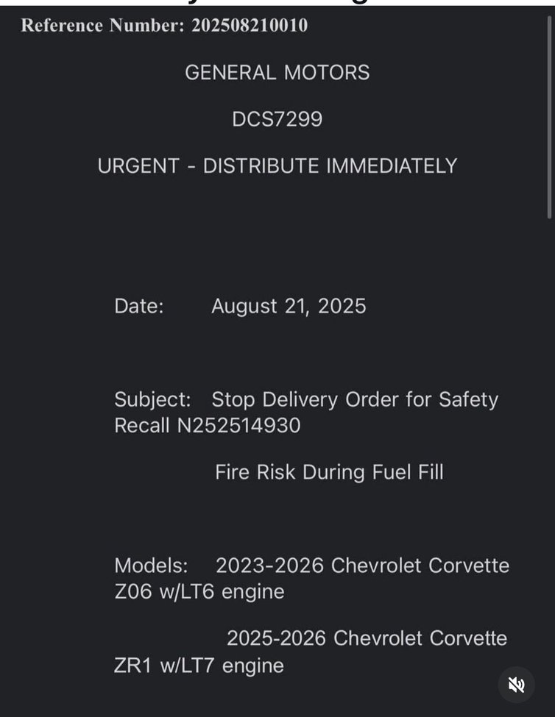Select the 2023-2026 Chevrolet Corvette text
Screen dimensions: 555x717
(x=362, y=566)
